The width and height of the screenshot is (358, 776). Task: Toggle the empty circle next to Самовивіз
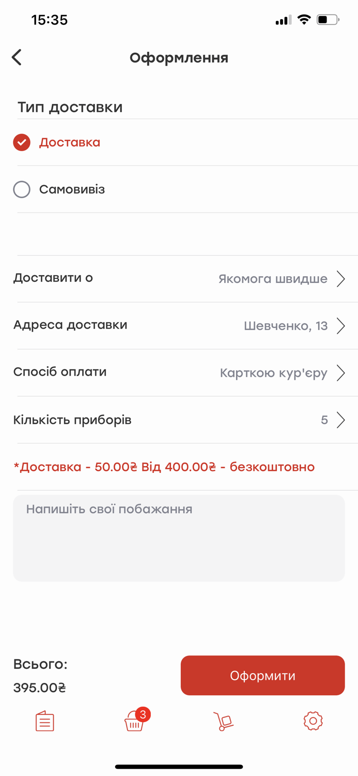pyautogui.click(x=21, y=189)
